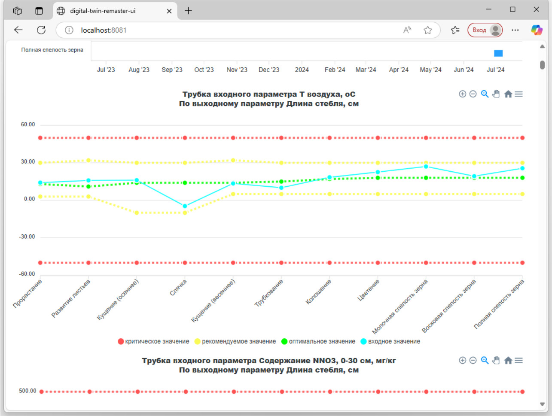The height and width of the screenshot is (416, 552).
Task: Zoom in on the NNO3 chart
Action: click(x=462, y=360)
